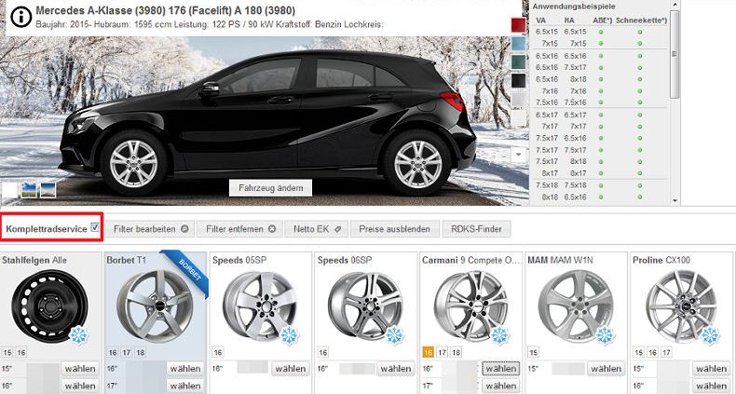Click wählen for Proline CX100 15" row

(x=711, y=369)
